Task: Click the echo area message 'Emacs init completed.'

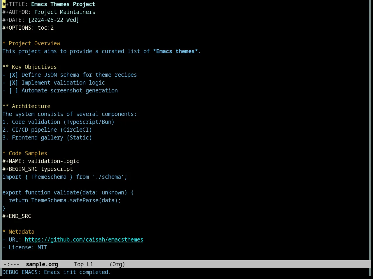Action: coord(78,272)
